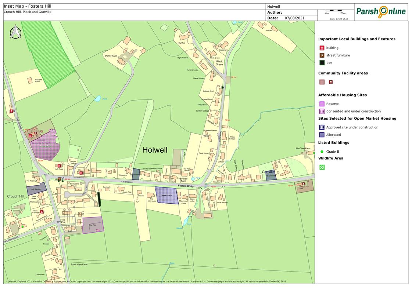Screen dimensions: 412x291
Task: Click the scale bar in the header
Action: point(334,11)
